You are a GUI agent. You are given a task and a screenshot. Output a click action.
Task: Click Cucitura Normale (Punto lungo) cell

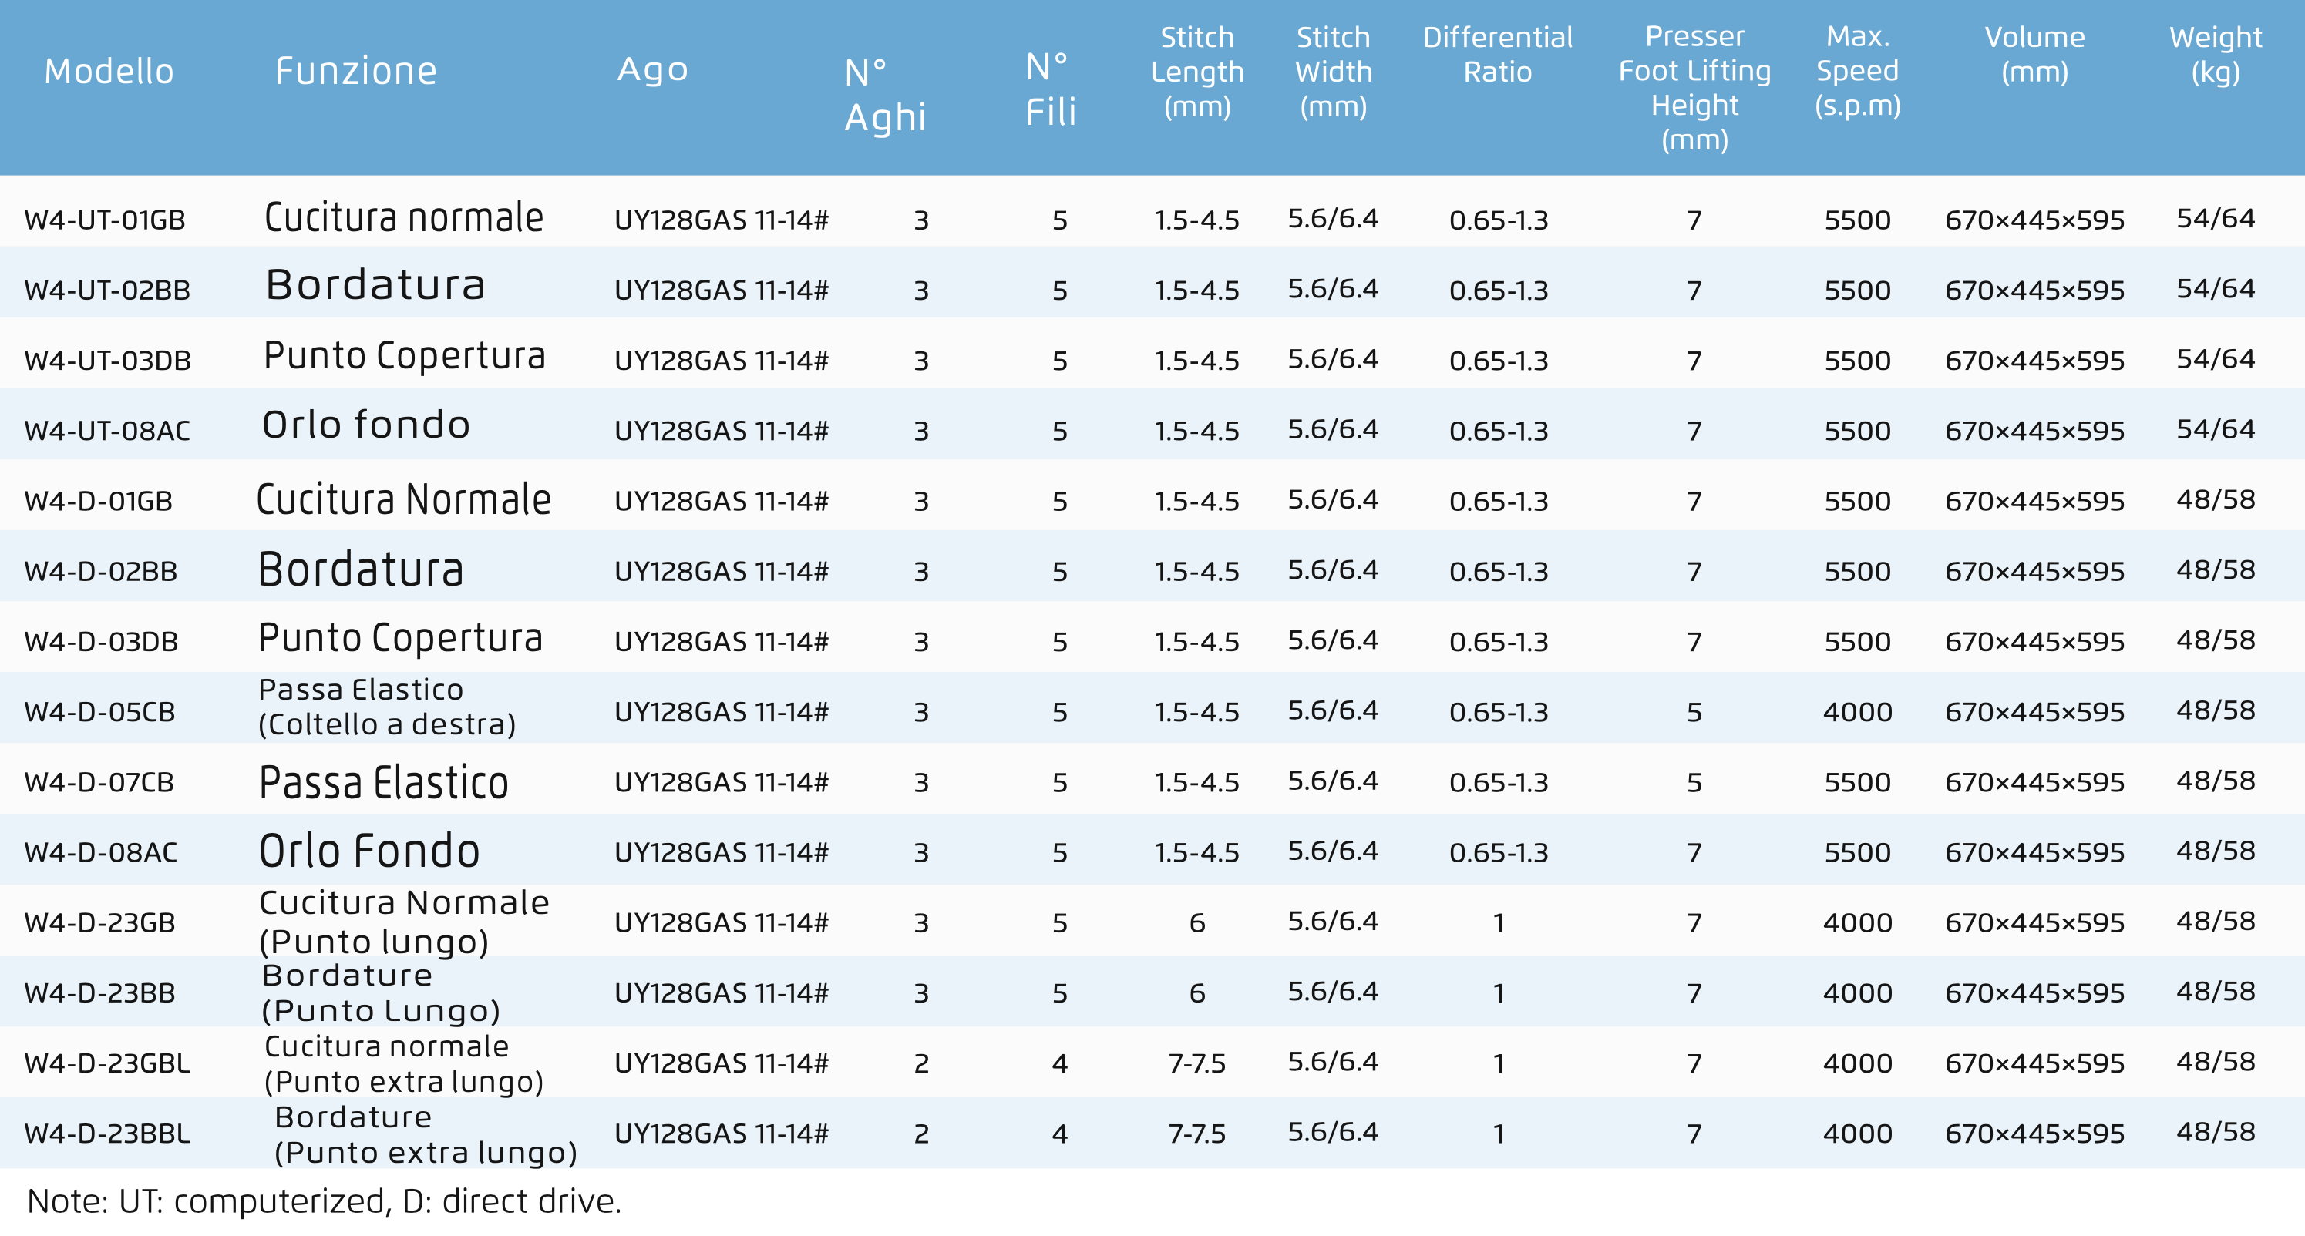[x=405, y=922]
